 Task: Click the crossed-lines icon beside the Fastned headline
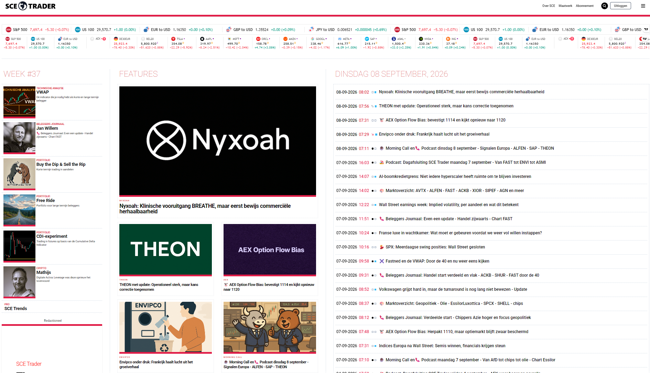point(381,261)
